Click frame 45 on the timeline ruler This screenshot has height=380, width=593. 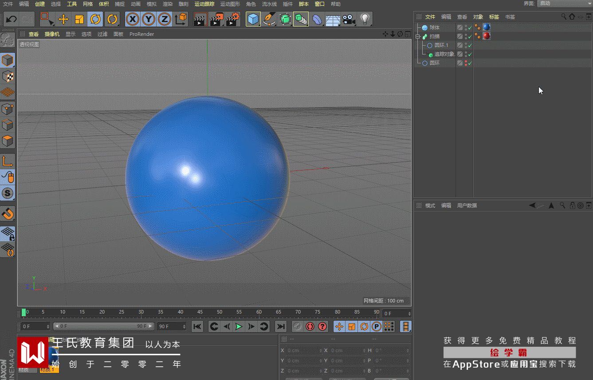[x=200, y=312]
